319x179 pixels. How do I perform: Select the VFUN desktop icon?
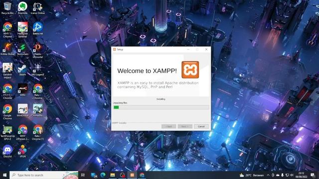(22, 151)
